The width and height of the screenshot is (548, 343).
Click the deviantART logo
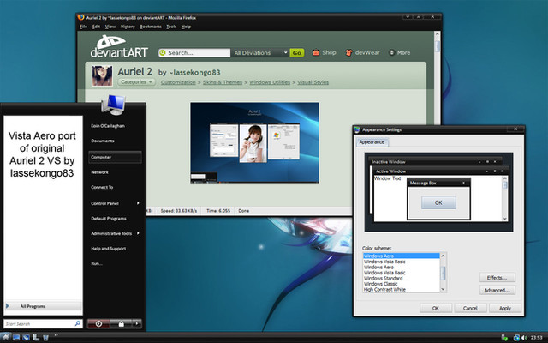click(x=119, y=46)
